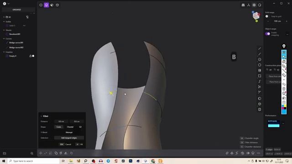Expand the folder row in outliner
The height and width of the screenshot is (164, 292).
pos(4,17)
